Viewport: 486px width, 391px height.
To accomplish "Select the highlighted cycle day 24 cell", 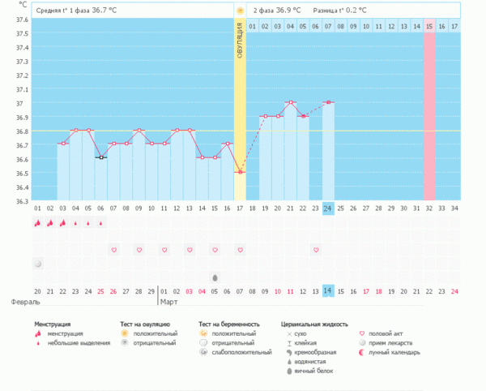I will [x=328, y=208].
